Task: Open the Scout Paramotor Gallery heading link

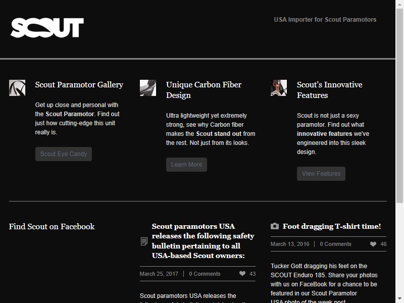Action: (79, 84)
